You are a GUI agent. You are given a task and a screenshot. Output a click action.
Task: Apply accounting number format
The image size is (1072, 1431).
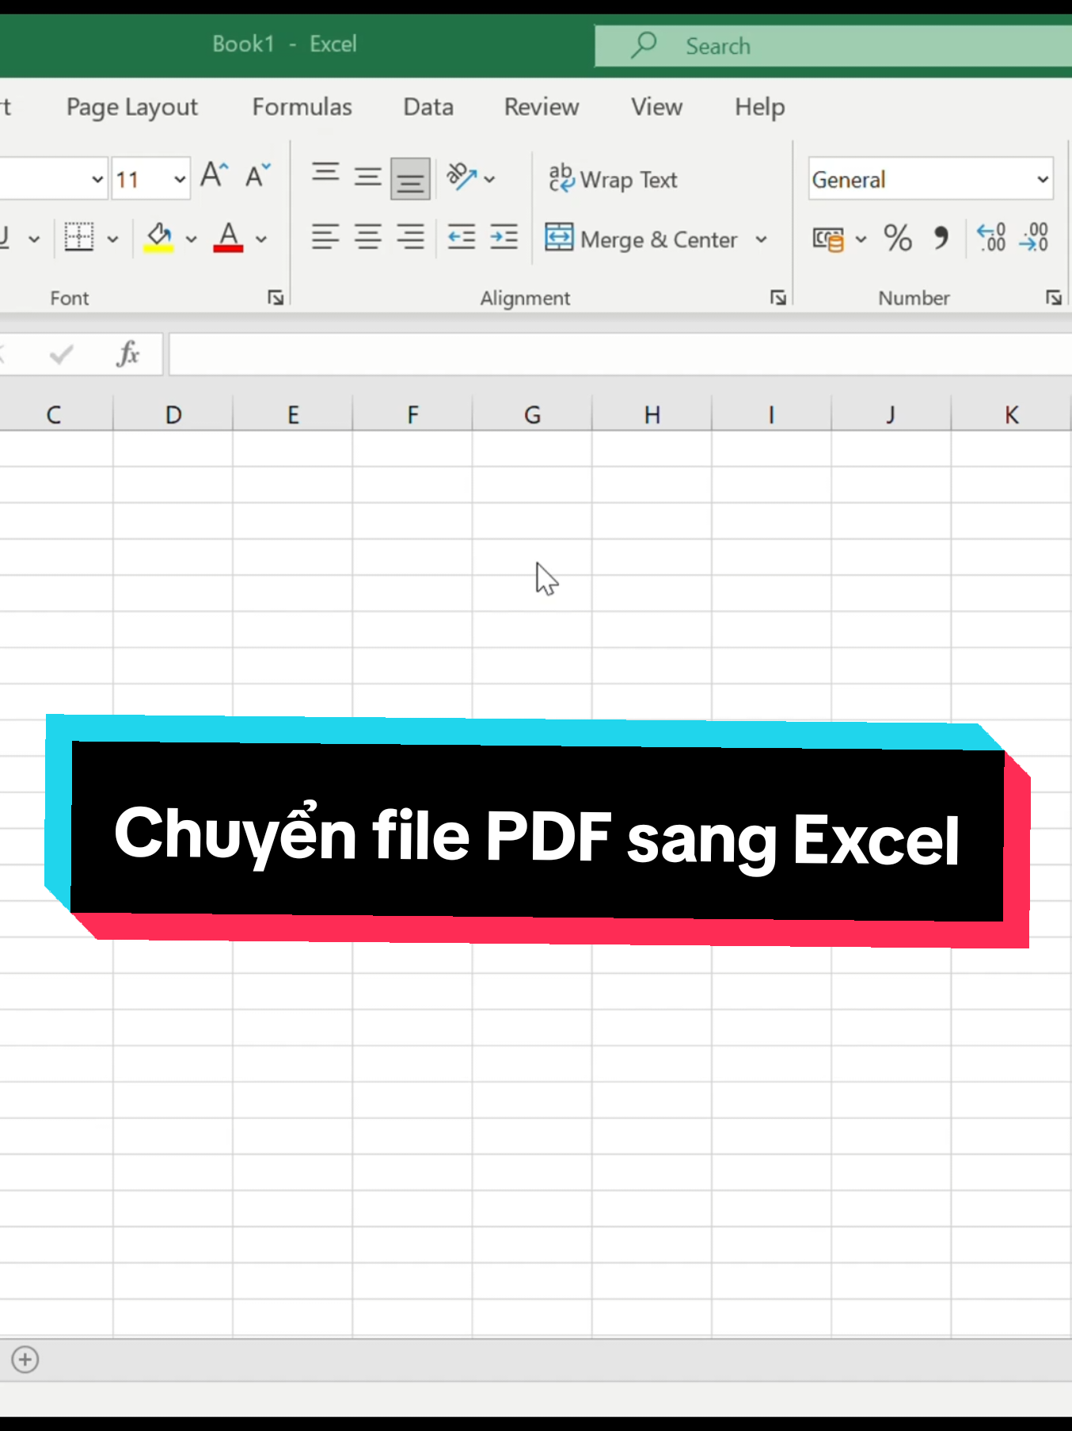828,238
